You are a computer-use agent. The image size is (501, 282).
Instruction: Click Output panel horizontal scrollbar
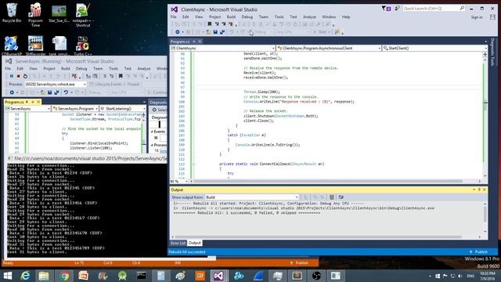point(326,237)
